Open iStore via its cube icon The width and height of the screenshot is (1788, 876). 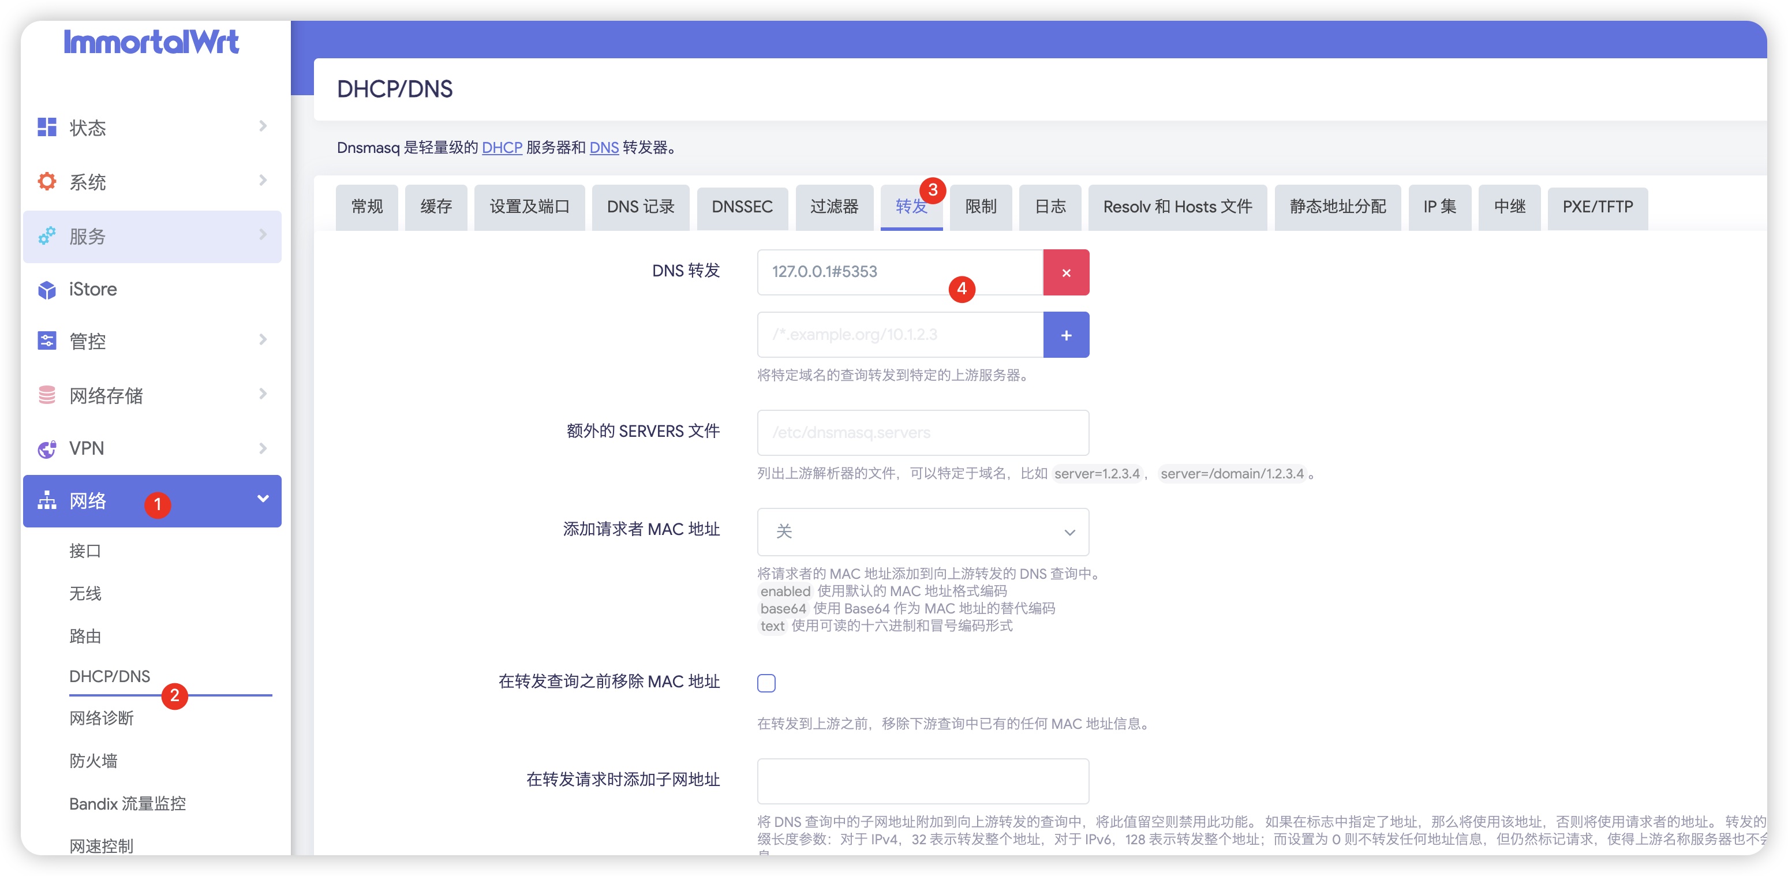46,290
